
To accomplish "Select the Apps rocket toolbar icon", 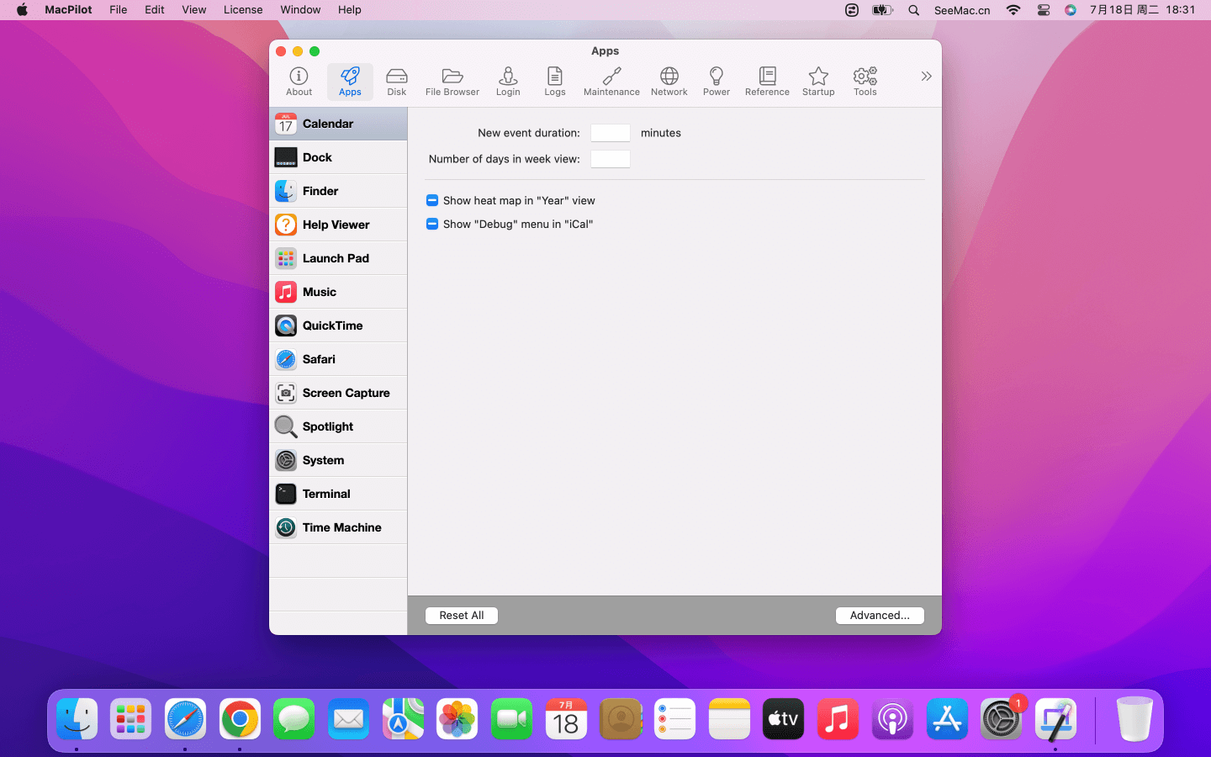I will pyautogui.click(x=350, y=82).
